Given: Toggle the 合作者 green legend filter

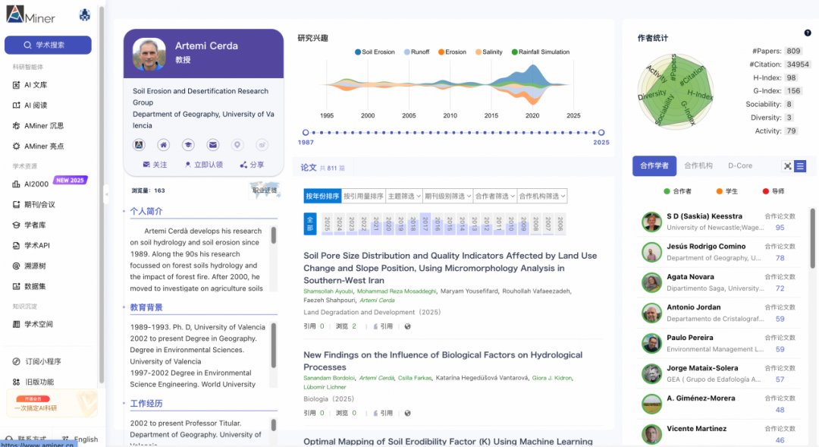Looking at the screenshot, I should coord(677,191).
